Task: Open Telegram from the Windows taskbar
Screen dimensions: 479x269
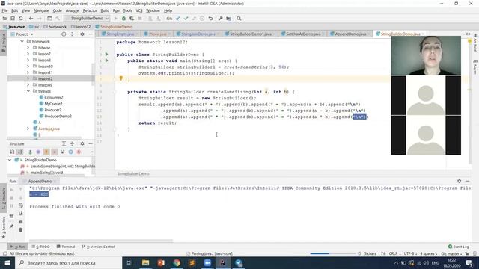Action: click(239, 262)
